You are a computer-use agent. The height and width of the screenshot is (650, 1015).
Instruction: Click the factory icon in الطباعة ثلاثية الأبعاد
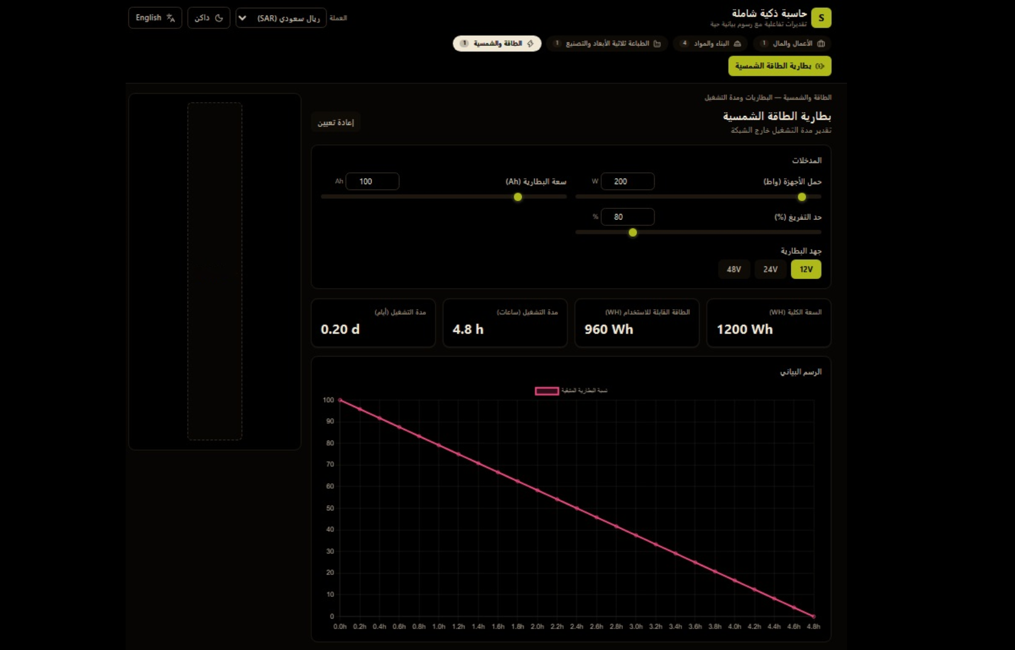pyautogui.click(x=657, y=43)
